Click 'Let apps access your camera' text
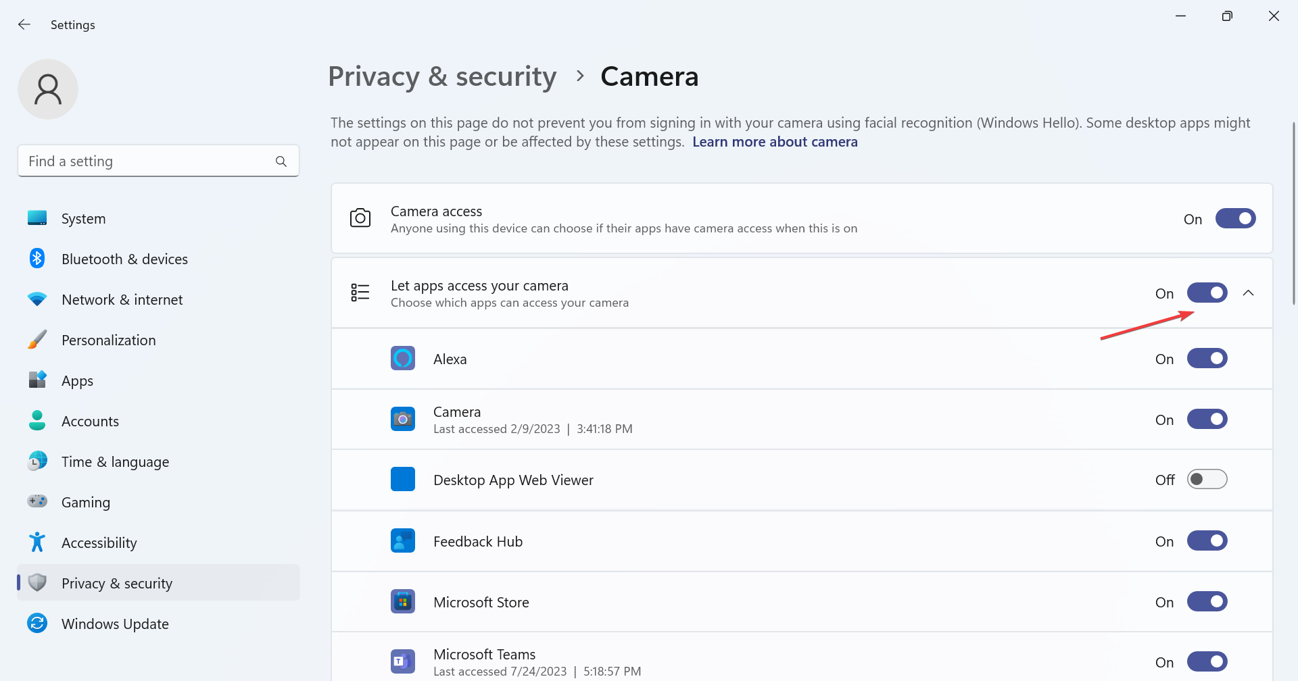This screenshot has width=1298, height=681. (479, 286)
